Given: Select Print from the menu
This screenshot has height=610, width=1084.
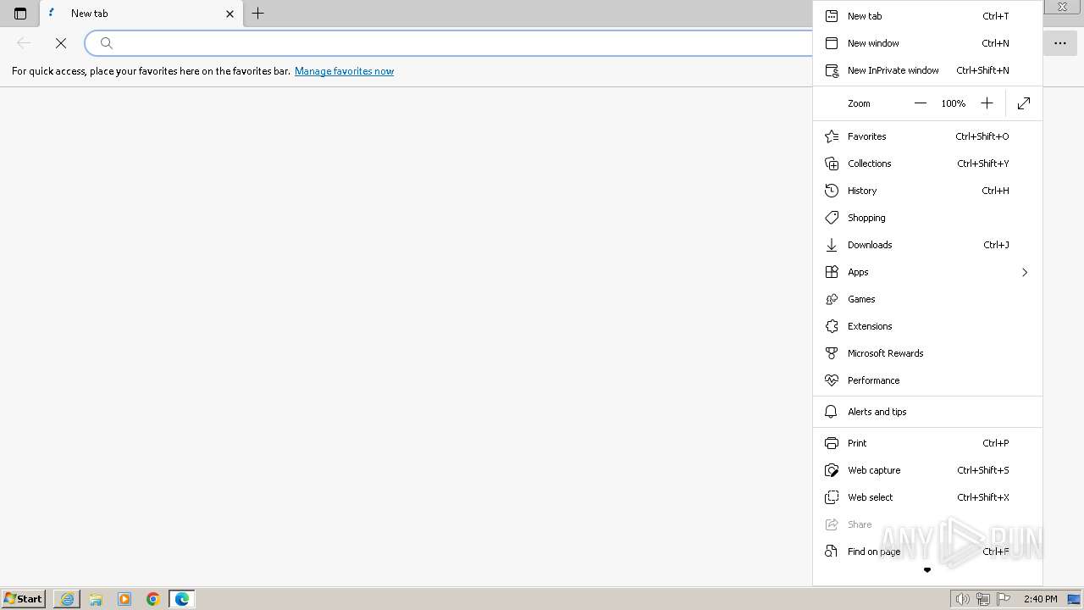Looking at the screenshot, I should point(927,443).
